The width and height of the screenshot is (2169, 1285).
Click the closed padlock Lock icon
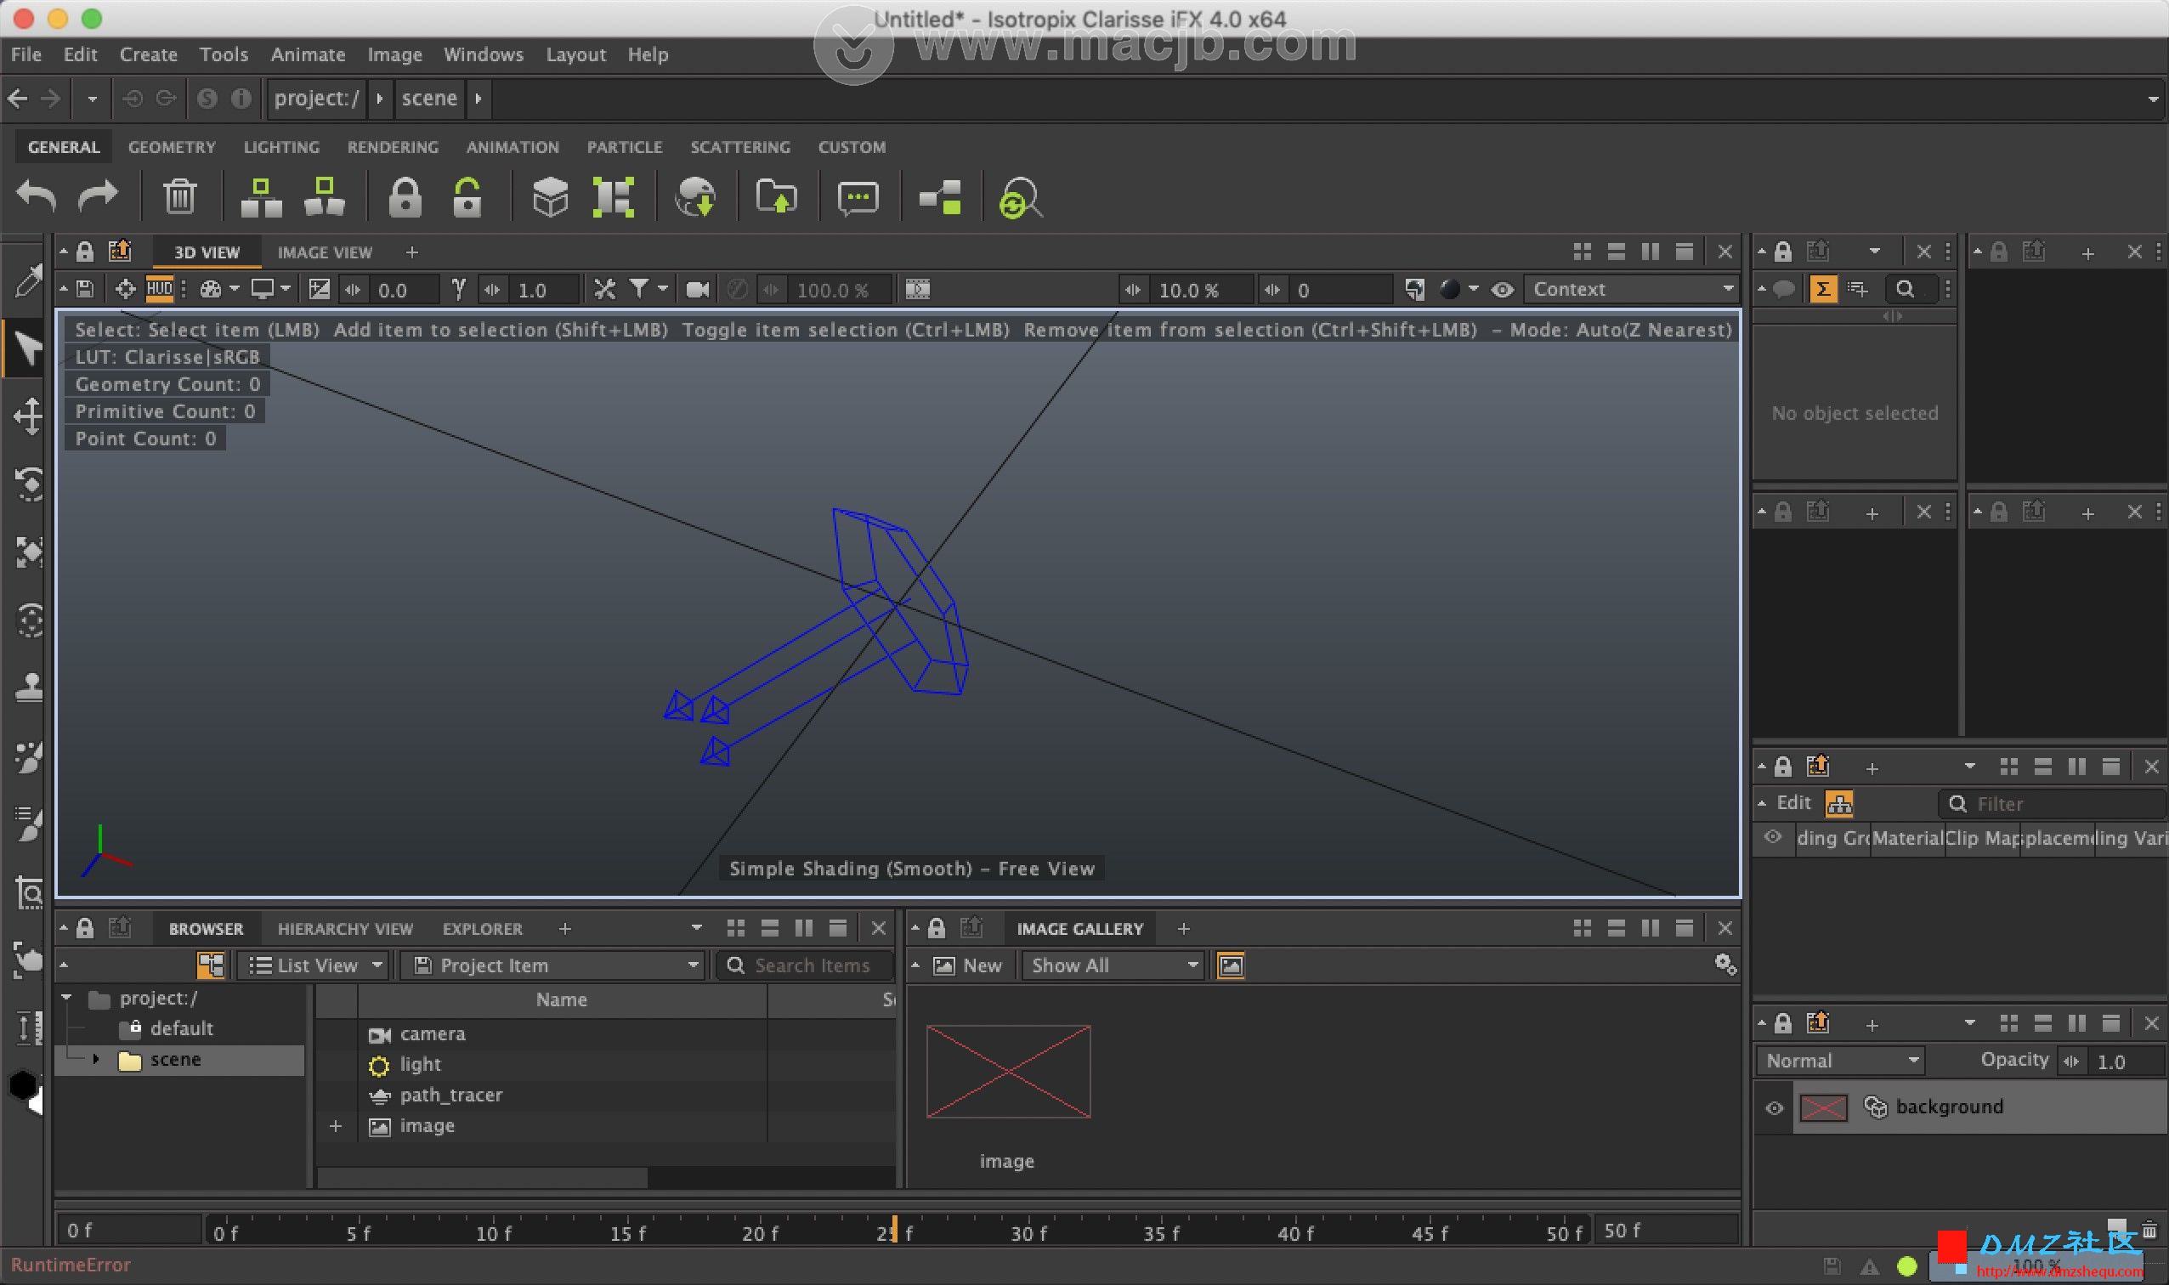(405, 197)
